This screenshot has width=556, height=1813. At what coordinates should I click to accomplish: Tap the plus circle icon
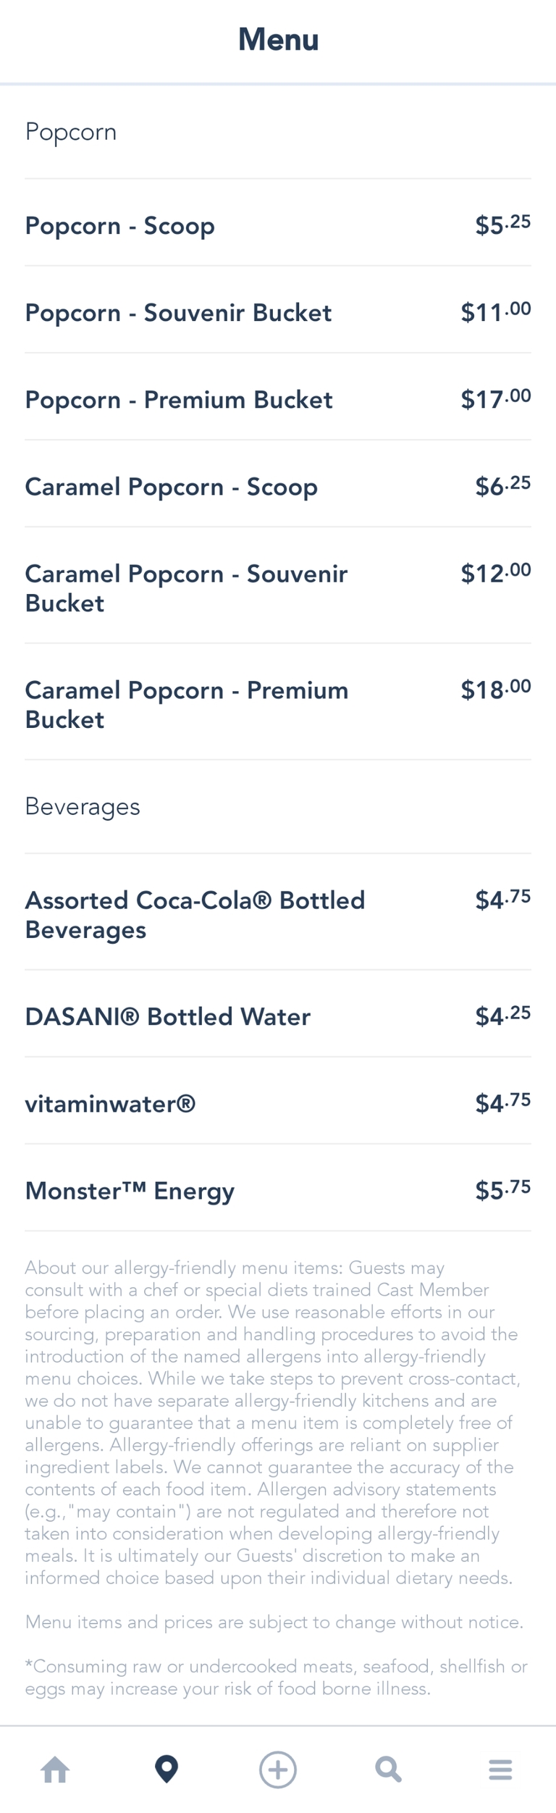[x=278, y=1770]
